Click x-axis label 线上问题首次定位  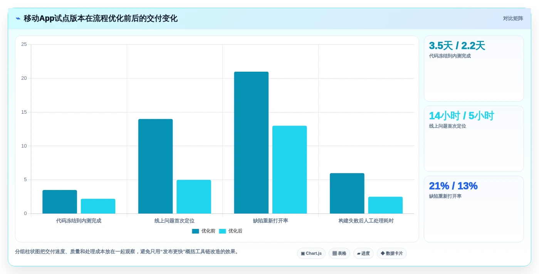coord(175,221)
